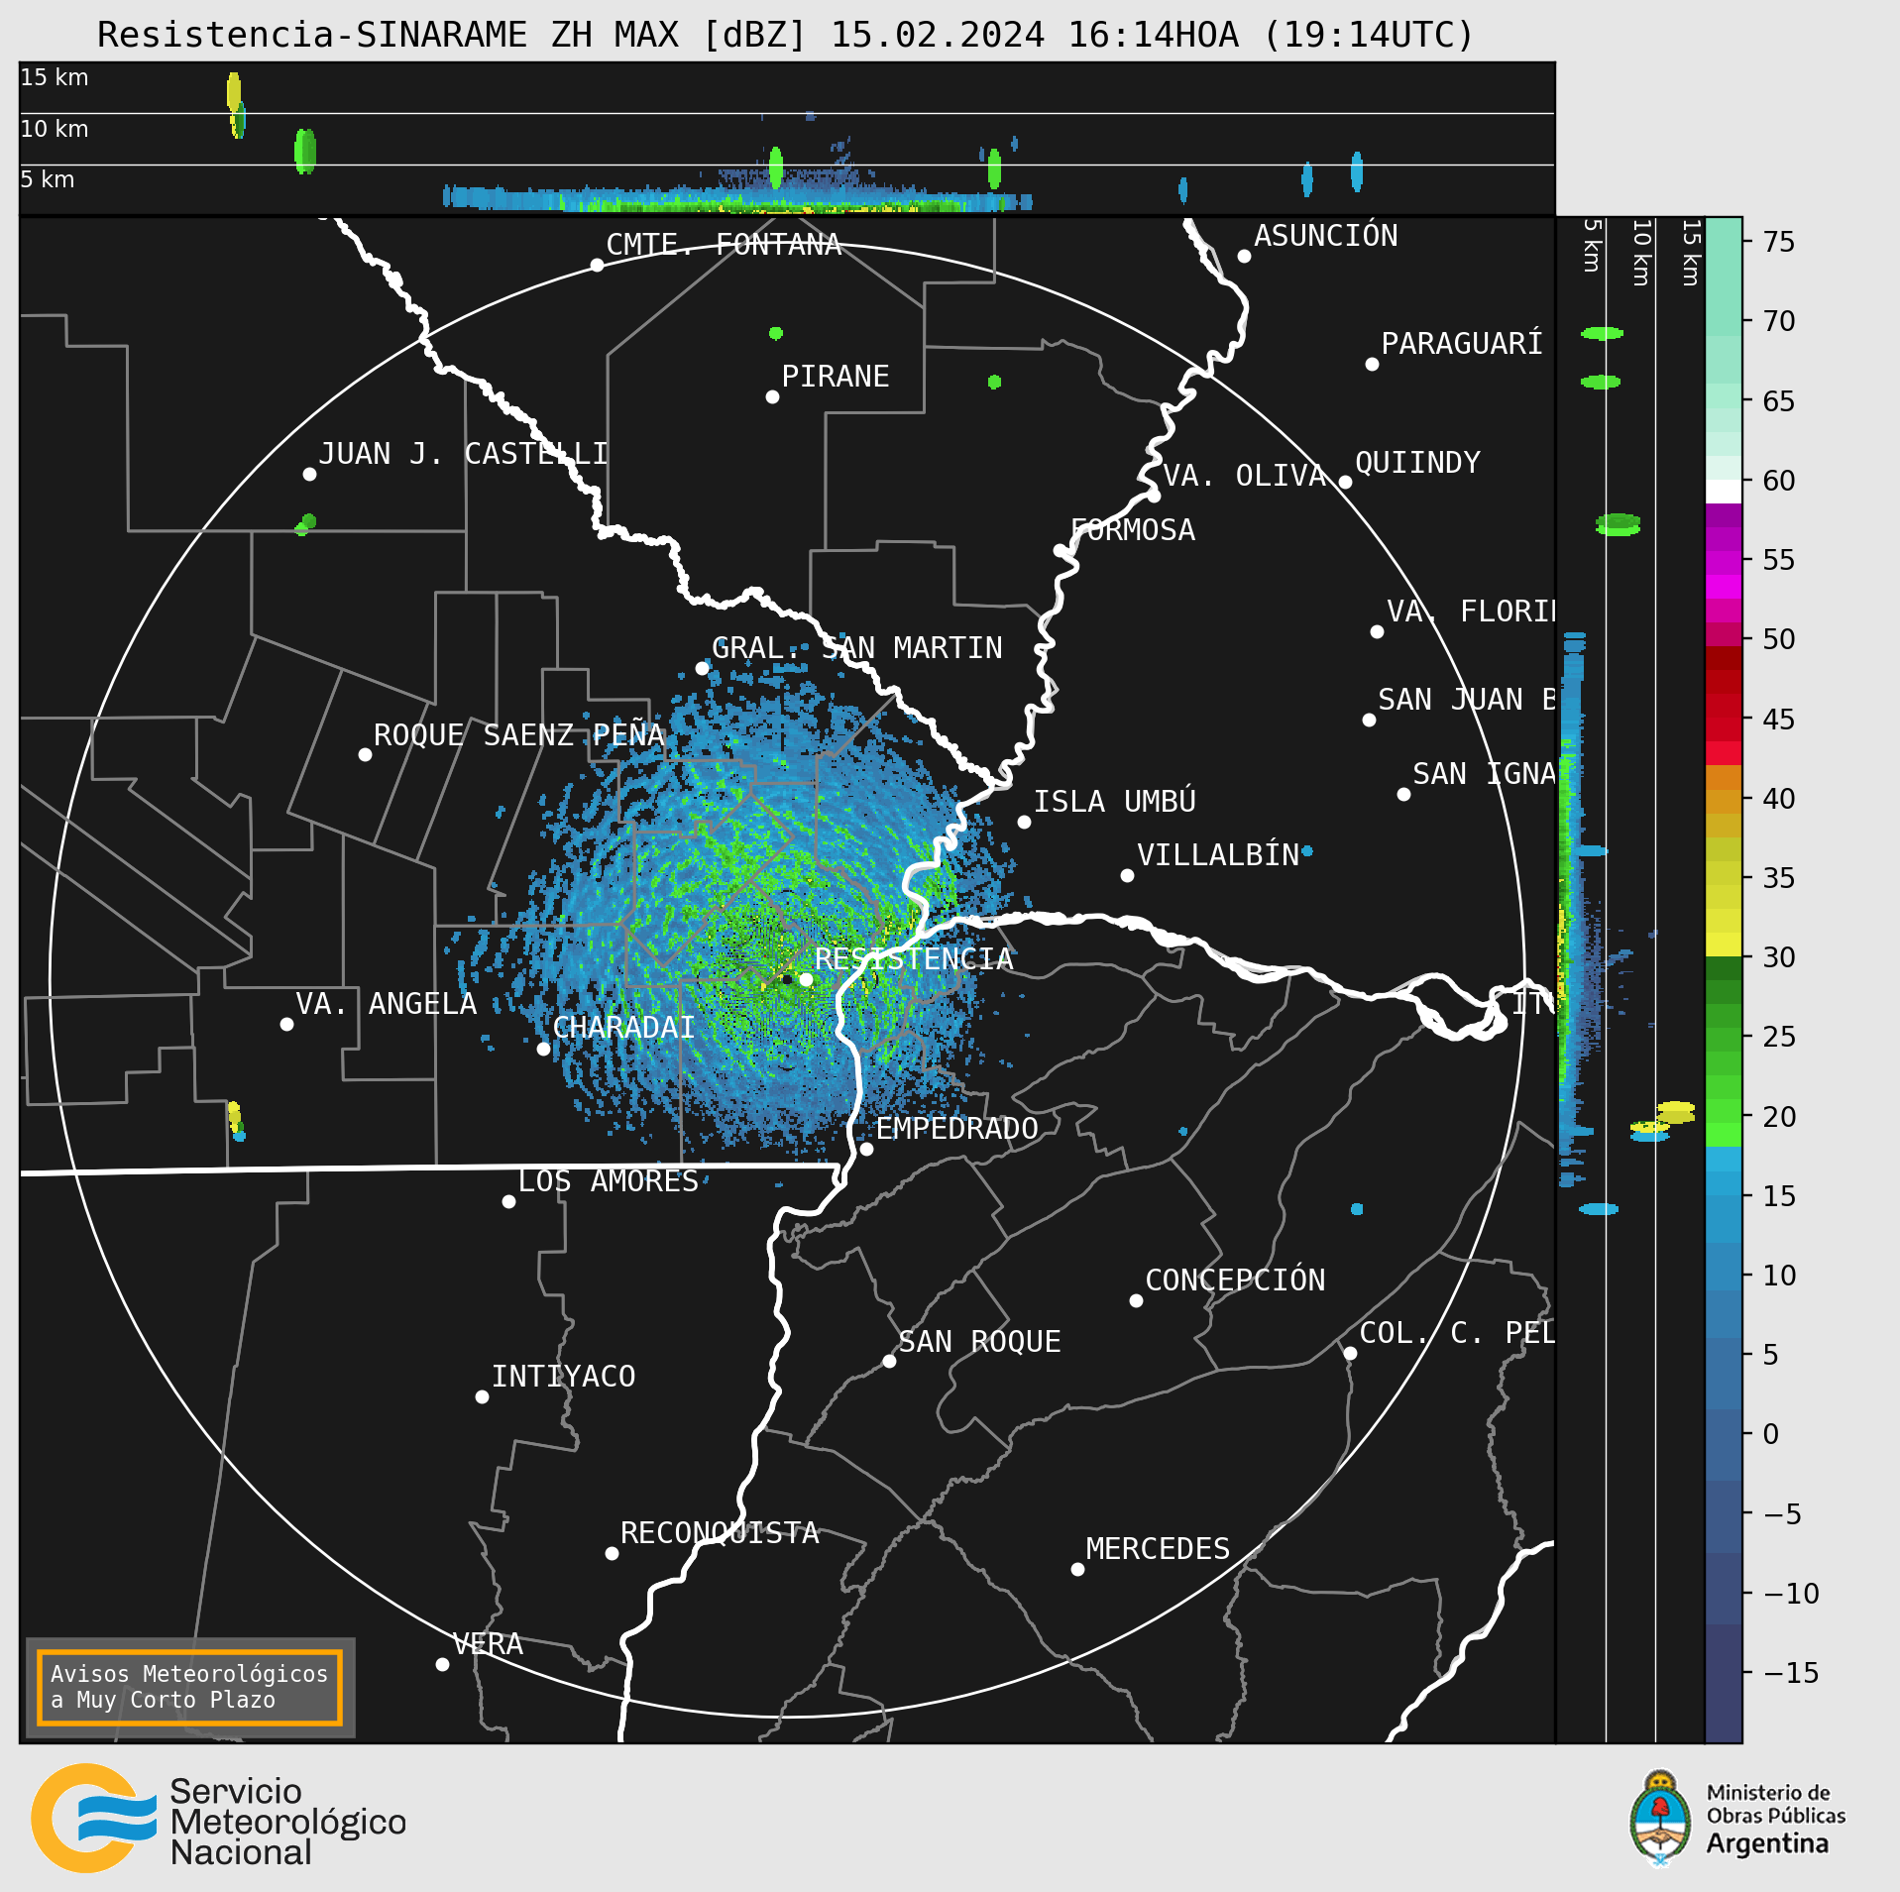Click the 10 km label in the side profile

[1641, 253]
